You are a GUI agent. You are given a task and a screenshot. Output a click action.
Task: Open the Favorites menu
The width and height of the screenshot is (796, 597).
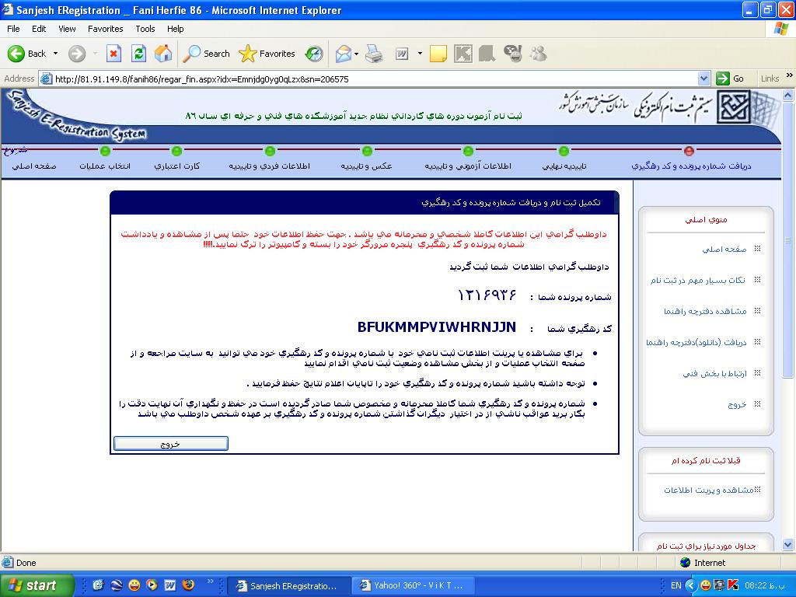(105, 29)
